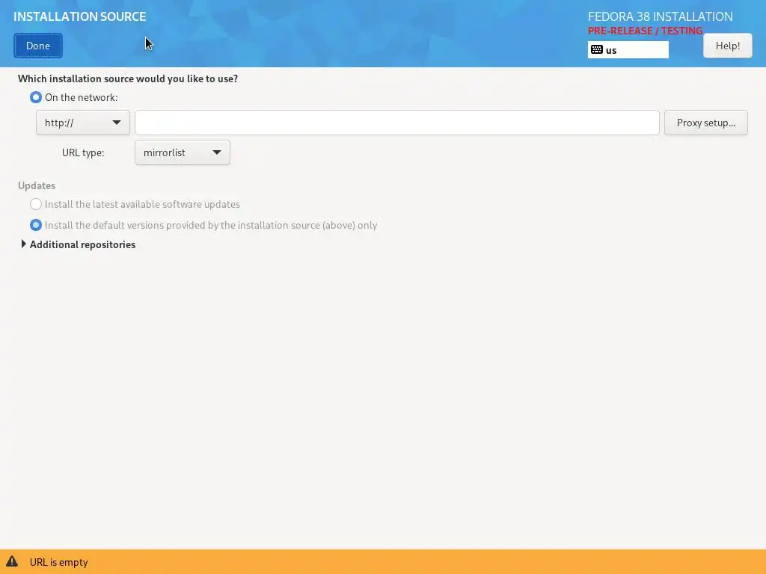Click the 'FEDORA 38 INSTALLATION' heading
Screen dimensions: 766x574
(x=660, y=16)
